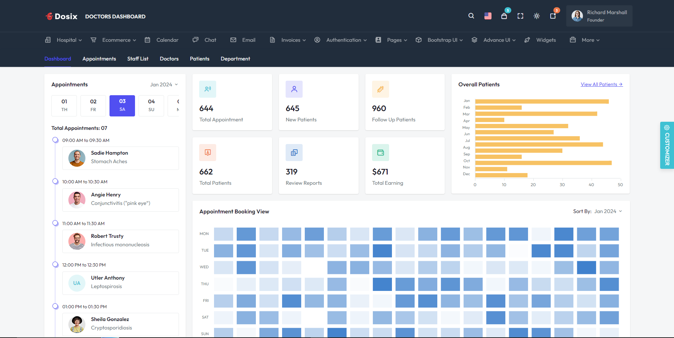Click the Widgets pen icon
674x338 pixels.
pos(527,40)
